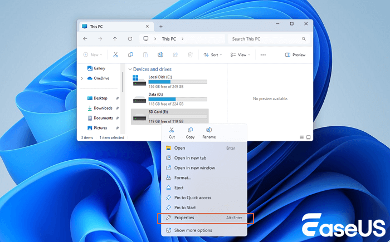
Task: Click the search magnifier icon
Action: coord(304,39)
